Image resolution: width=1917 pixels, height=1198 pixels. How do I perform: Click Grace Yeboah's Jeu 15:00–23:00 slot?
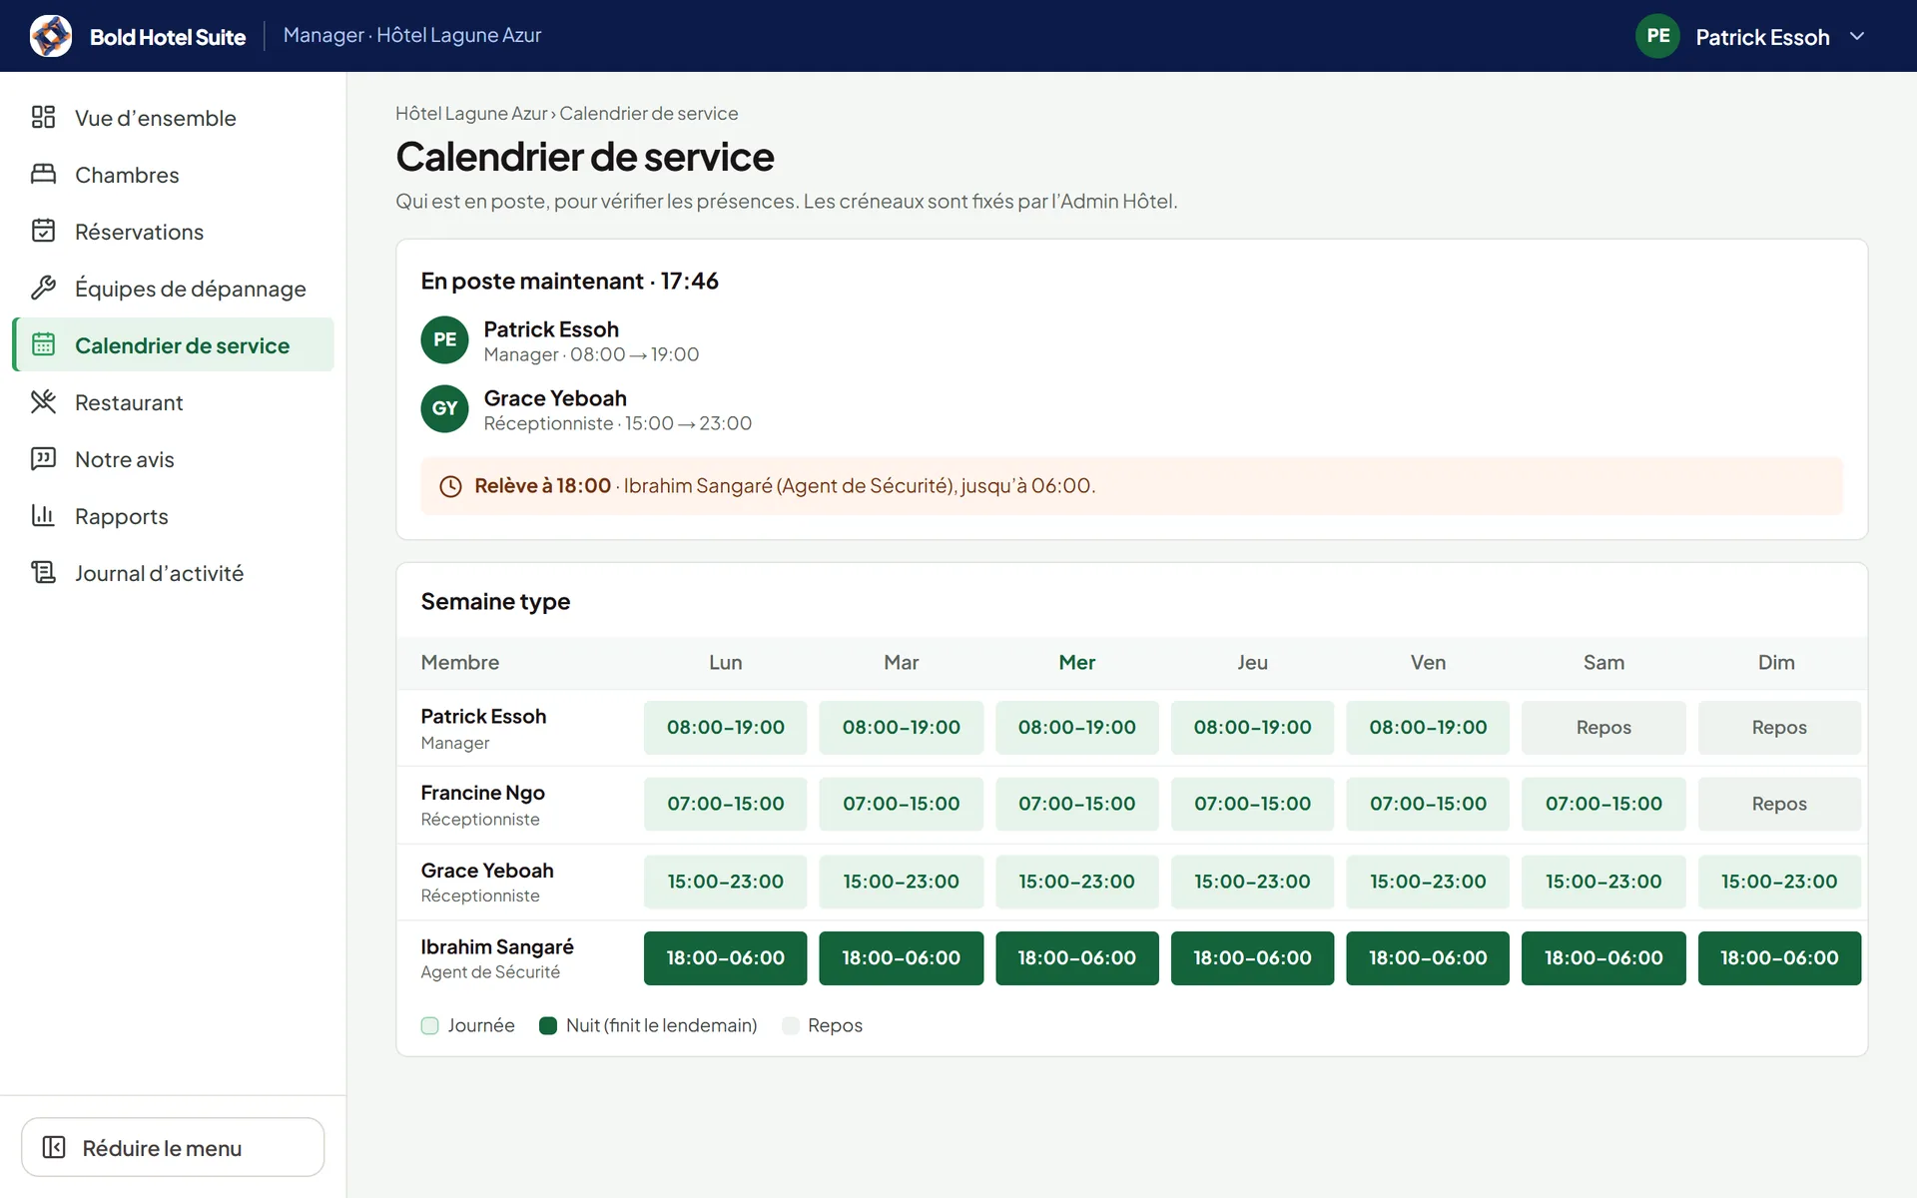tap(1252, 882)
